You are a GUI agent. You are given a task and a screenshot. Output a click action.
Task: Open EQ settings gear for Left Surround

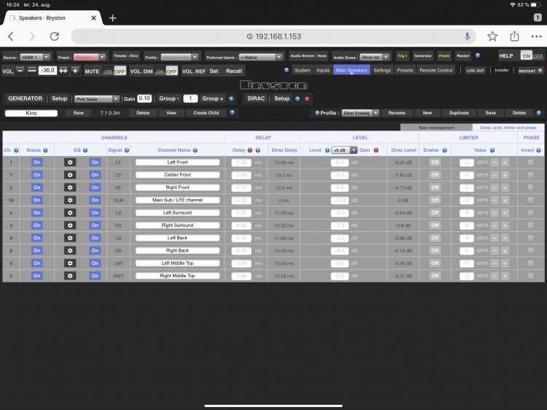(x=70, y=212)
